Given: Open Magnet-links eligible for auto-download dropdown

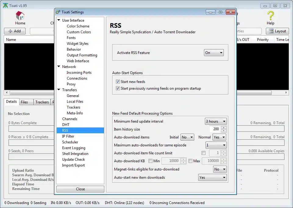Looking at the screenshot, I should [x=220, y=169].
